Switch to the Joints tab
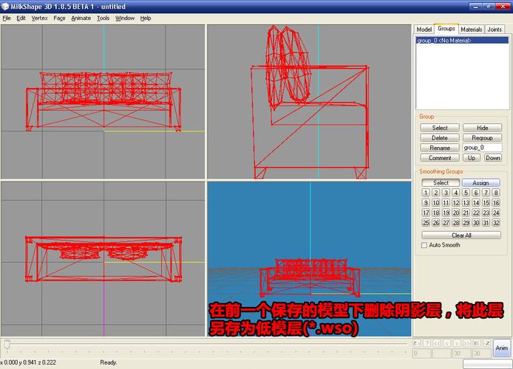Image resolution: width=513 pixels, height=369 pixels. pyautogui.click(x=495, y=30)
